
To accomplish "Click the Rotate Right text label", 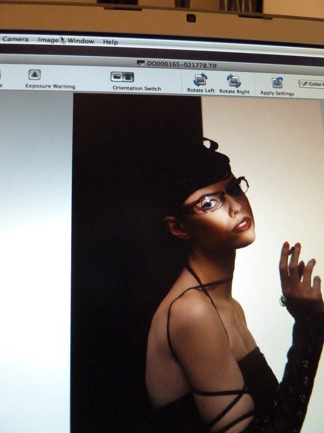I will coord(234,92).
